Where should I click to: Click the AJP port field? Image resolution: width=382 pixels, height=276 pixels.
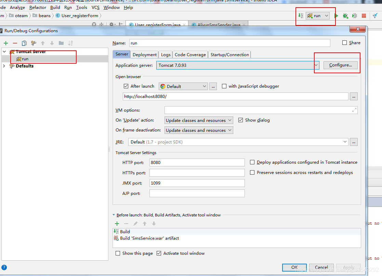pos(197,193)
